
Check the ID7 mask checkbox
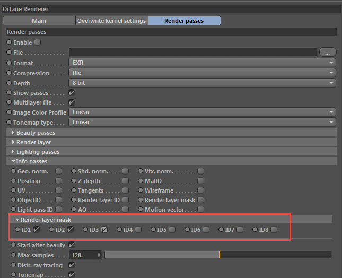[240, 230]
